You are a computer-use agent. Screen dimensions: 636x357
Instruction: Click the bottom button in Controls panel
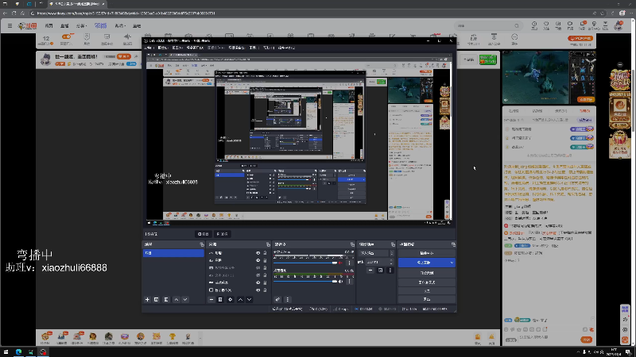[x=427, y=299]
